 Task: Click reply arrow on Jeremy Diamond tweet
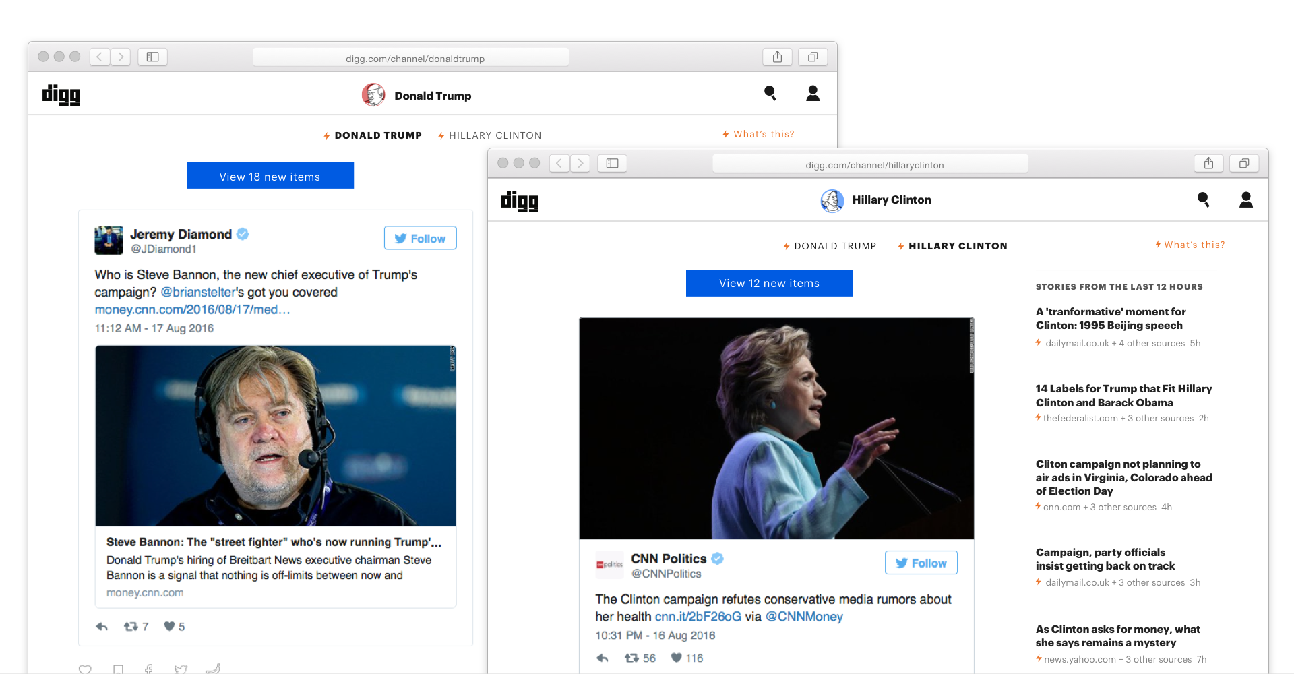102,627
